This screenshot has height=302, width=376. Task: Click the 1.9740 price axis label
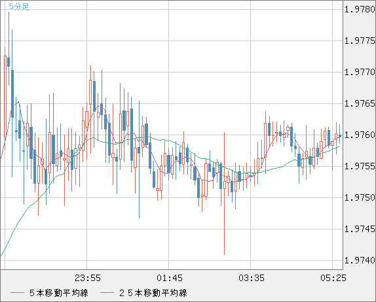click(360, 260)
